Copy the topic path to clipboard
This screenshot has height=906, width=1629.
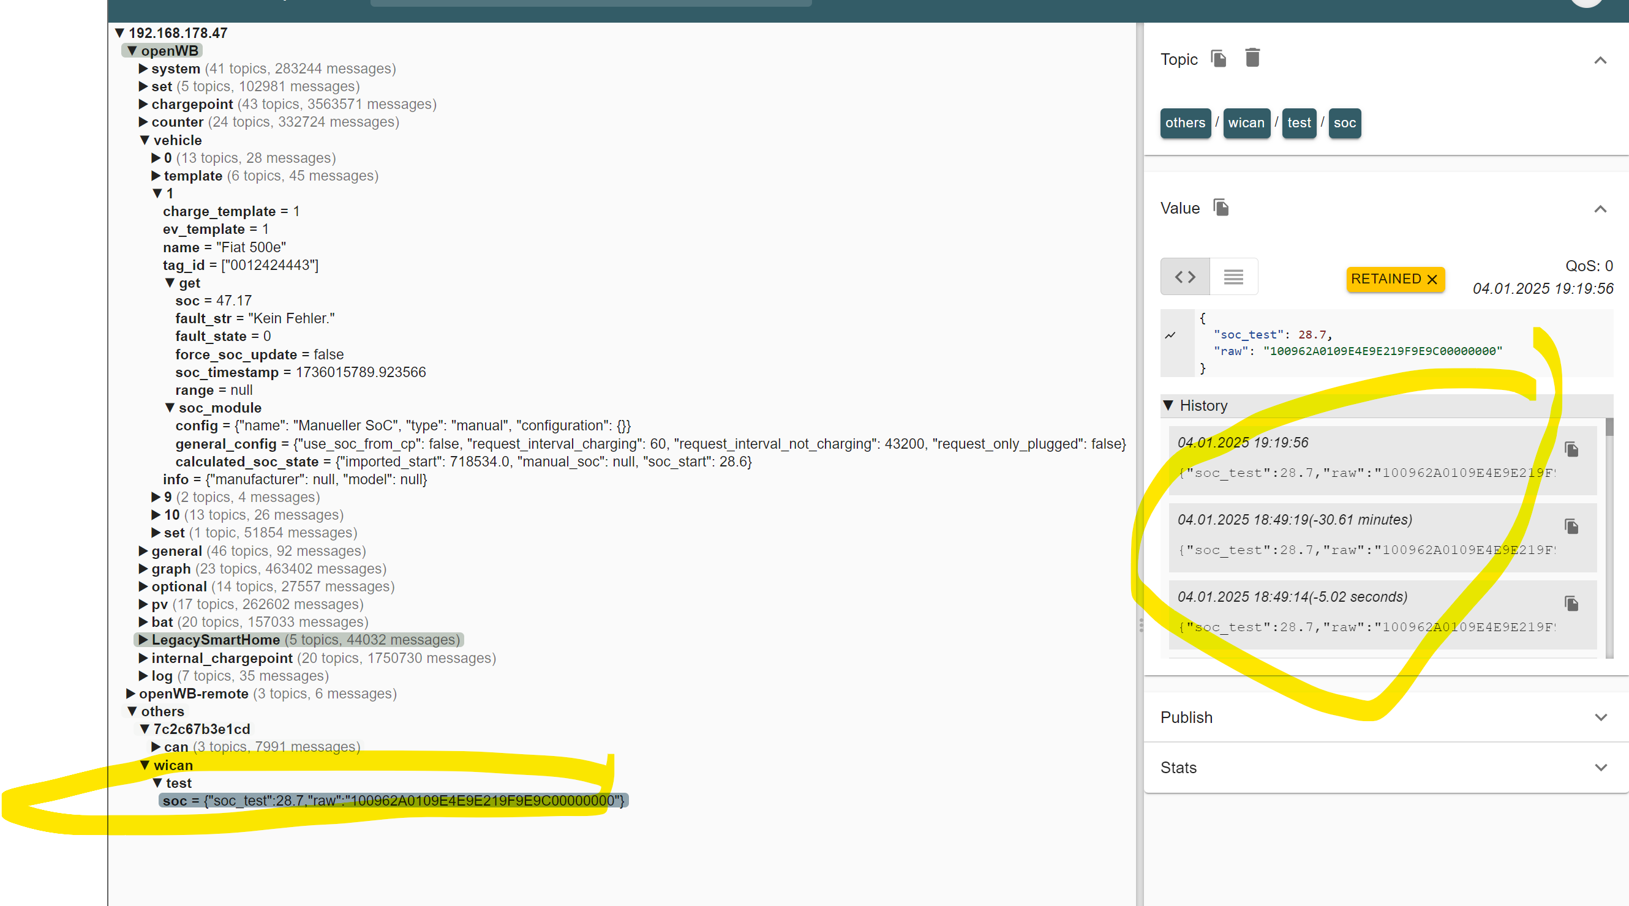(x=1219, y=59)
